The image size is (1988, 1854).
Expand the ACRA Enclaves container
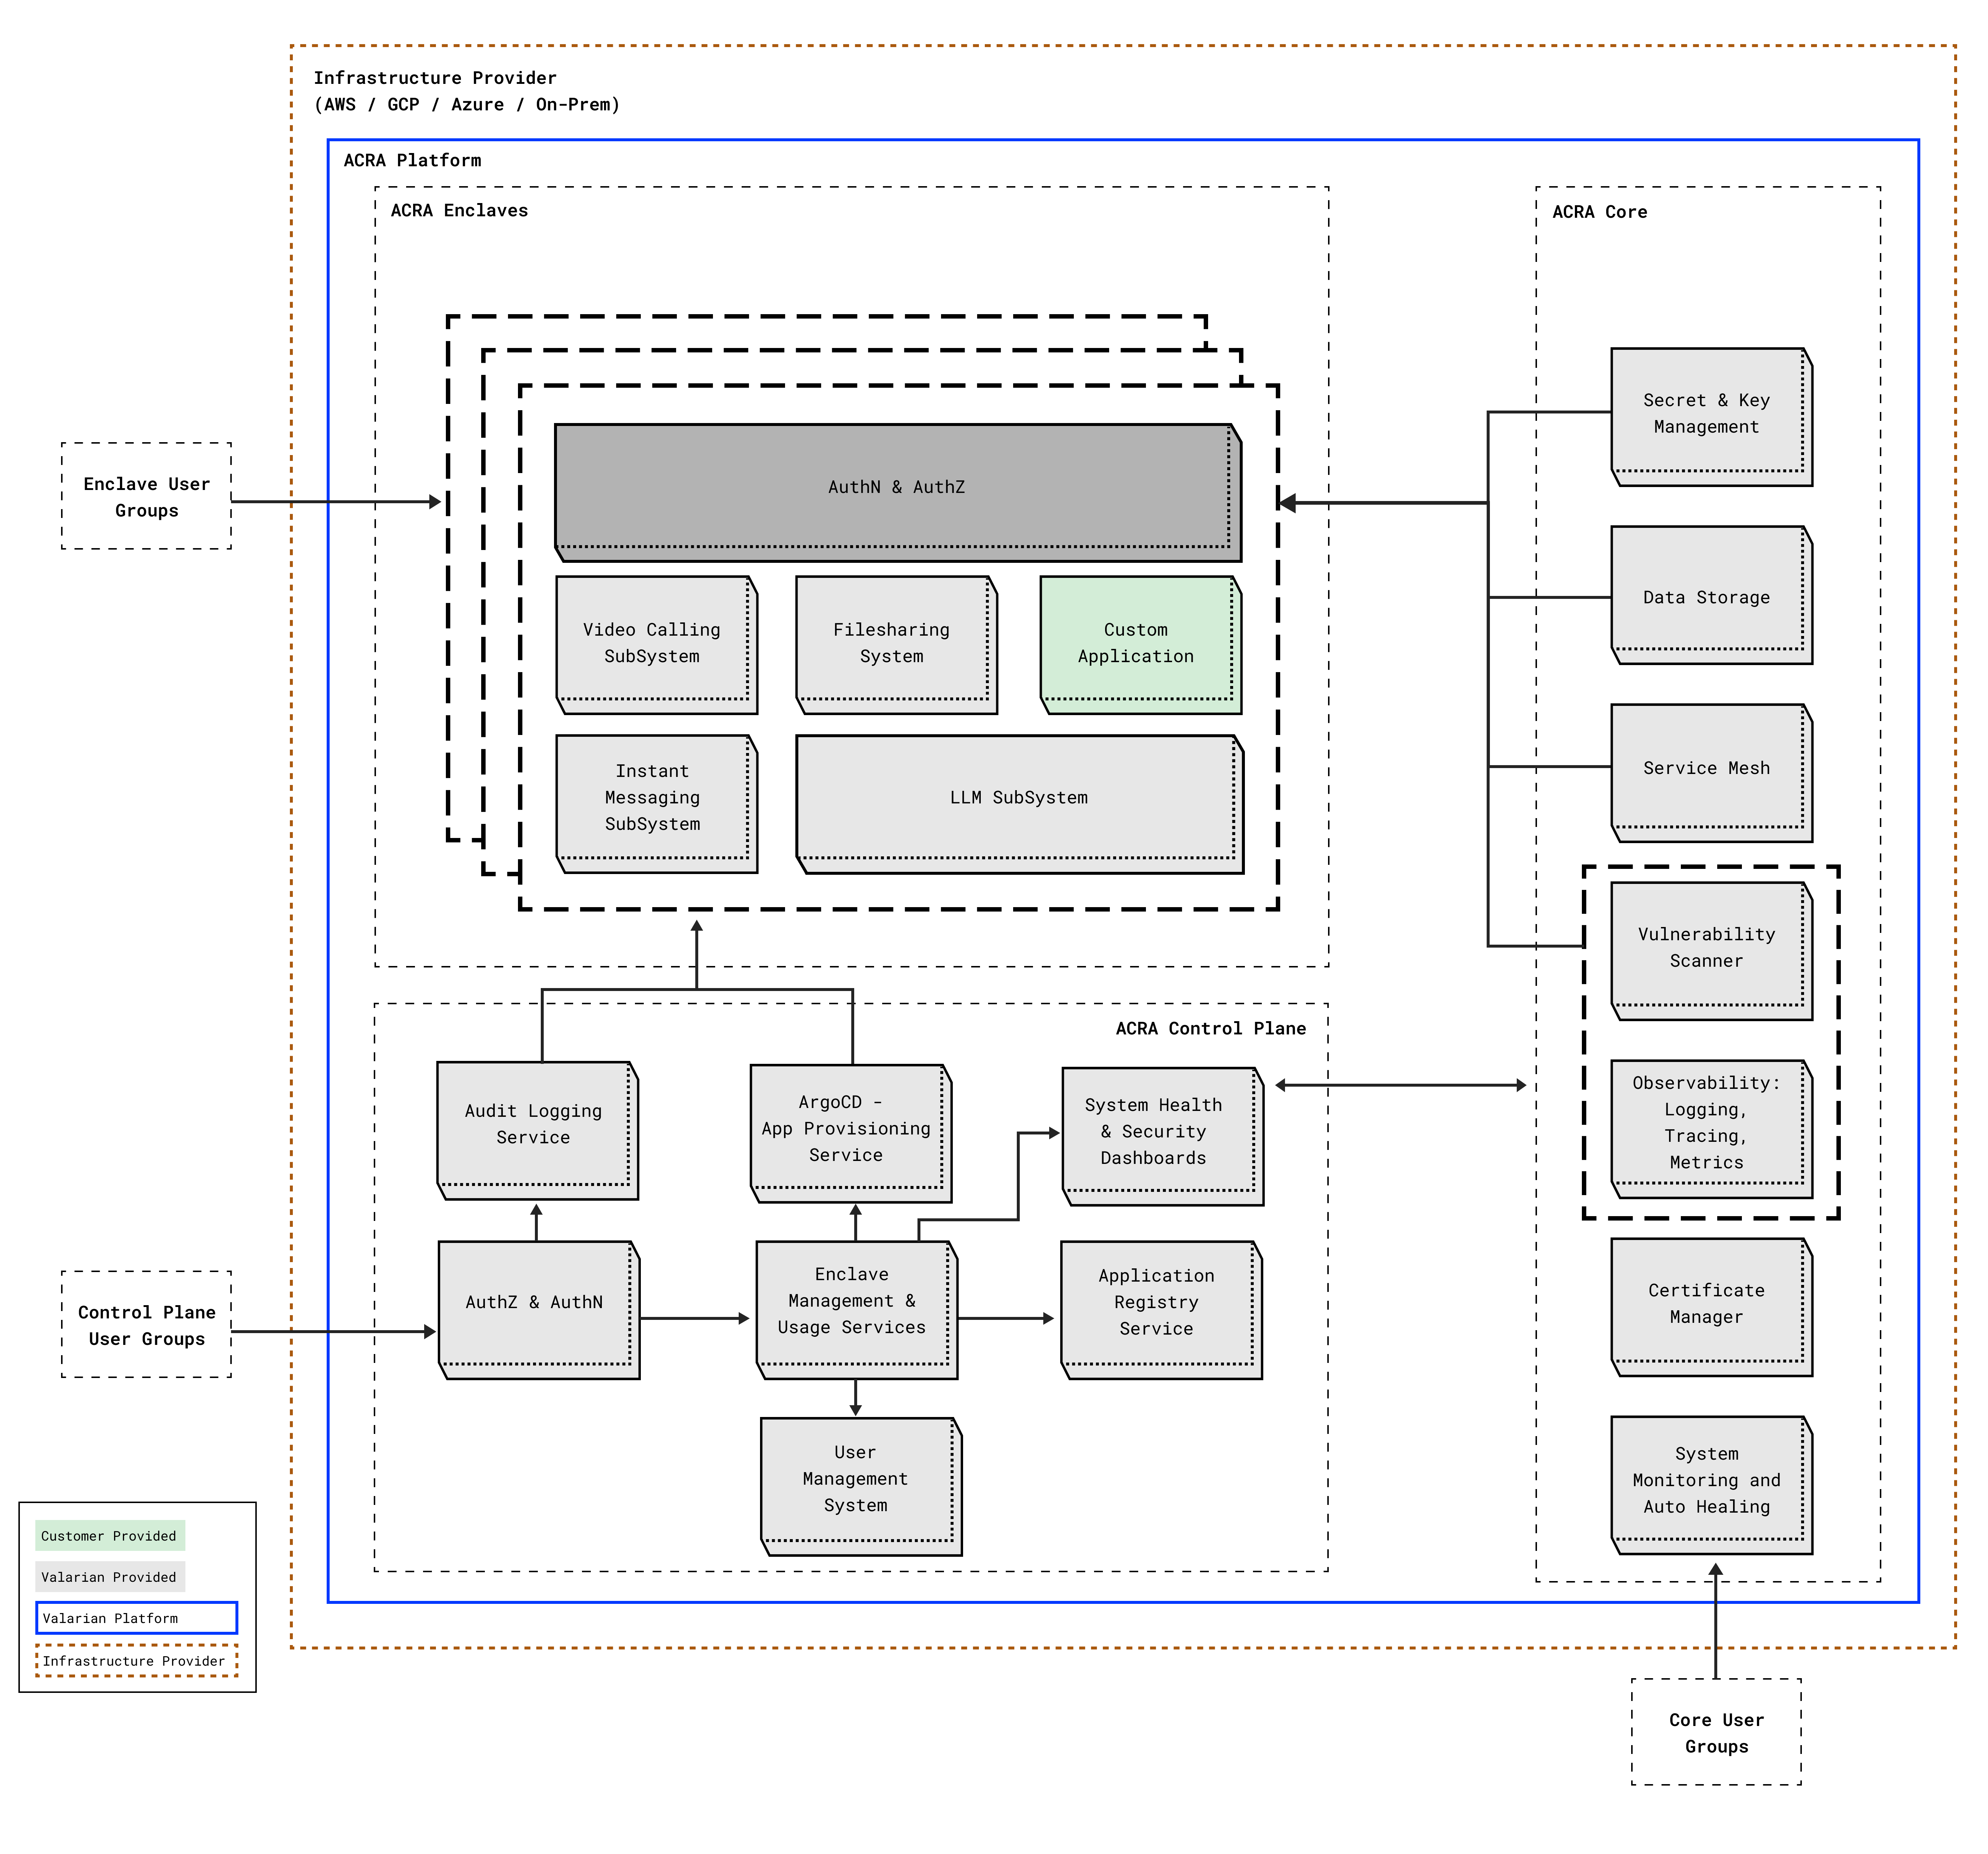coord(459,211)
